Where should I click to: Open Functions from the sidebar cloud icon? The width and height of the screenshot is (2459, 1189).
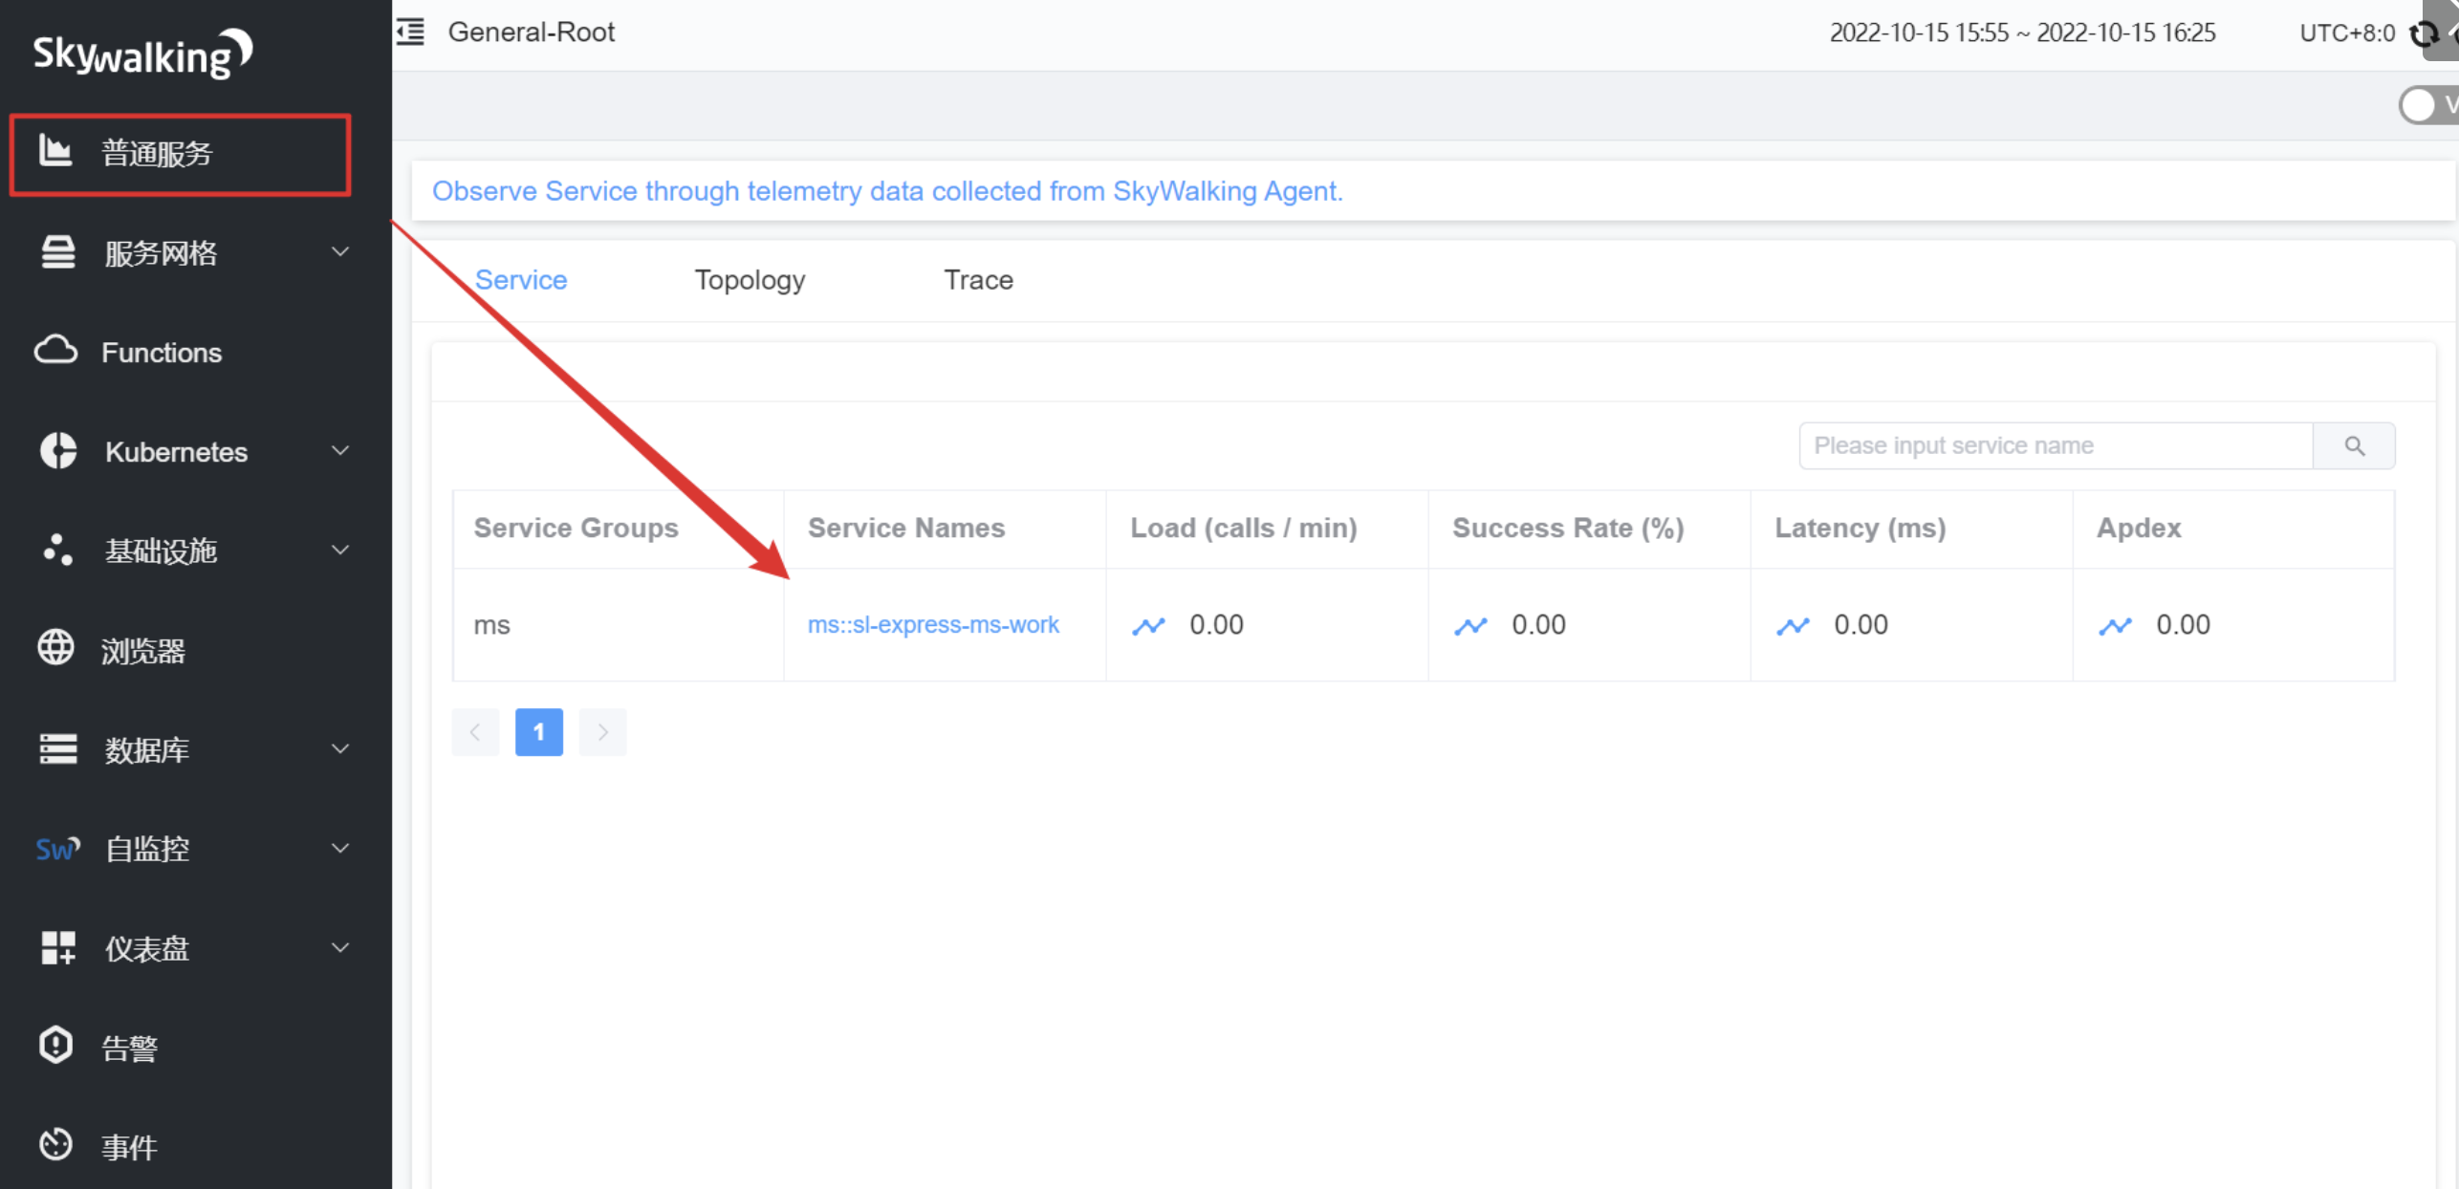tap(56, 352)
